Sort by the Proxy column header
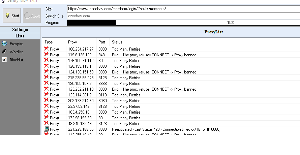The height and width of the screenshot is (155, 300). pyautogui.click(x=72, y=42)
